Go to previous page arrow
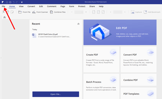The height and width of the screenshot is (99, 162). click(x=111, y=12)
